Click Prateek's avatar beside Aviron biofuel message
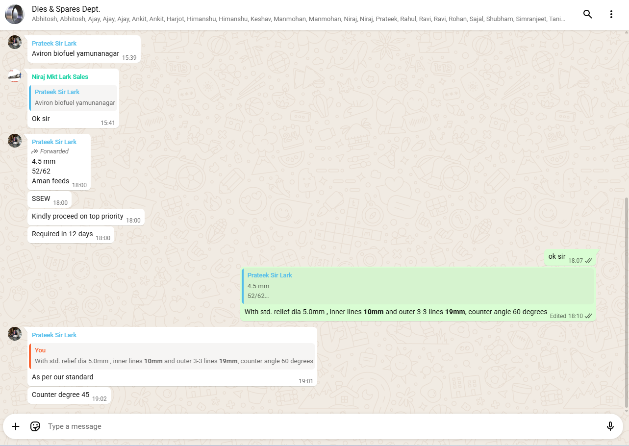This screenshot has width=629, height=446. (15, 43)
